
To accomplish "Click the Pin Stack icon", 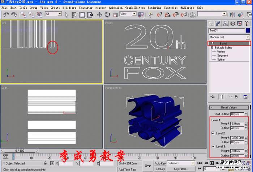I will (213, 96).
